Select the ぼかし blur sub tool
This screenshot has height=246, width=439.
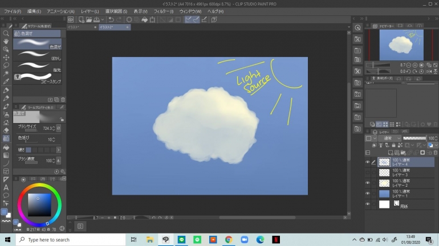pyautogui.click(x=37, y=55)
